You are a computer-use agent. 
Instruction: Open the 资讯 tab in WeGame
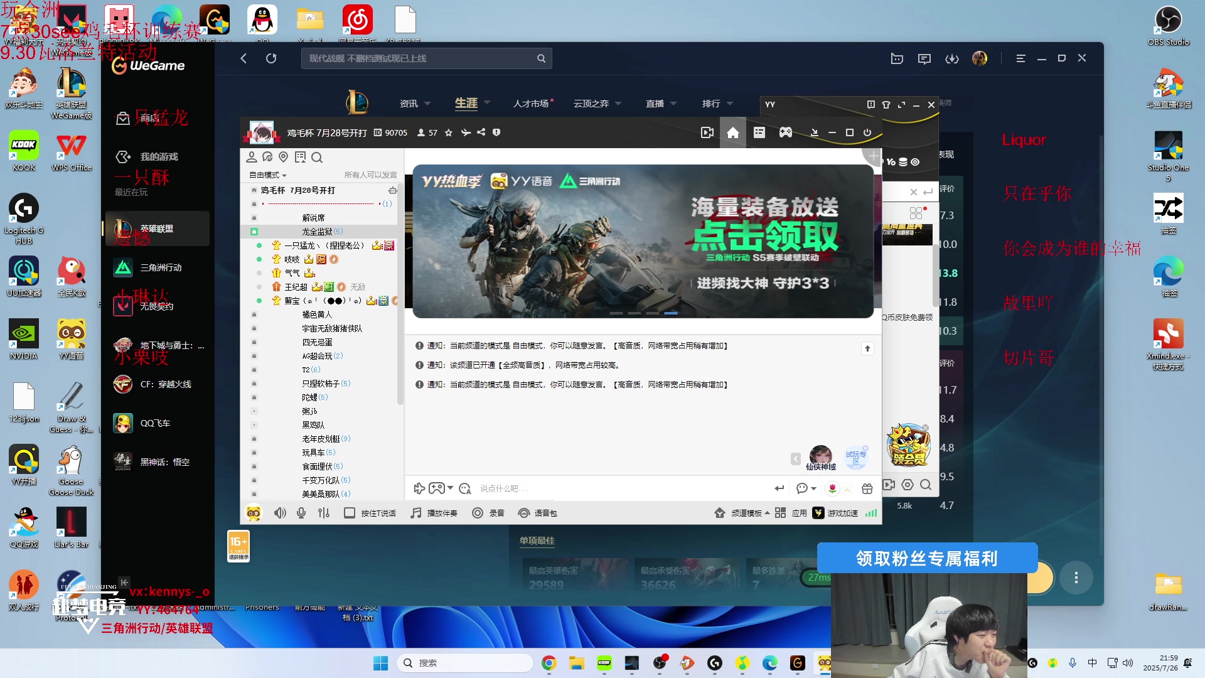coord(409,104)
